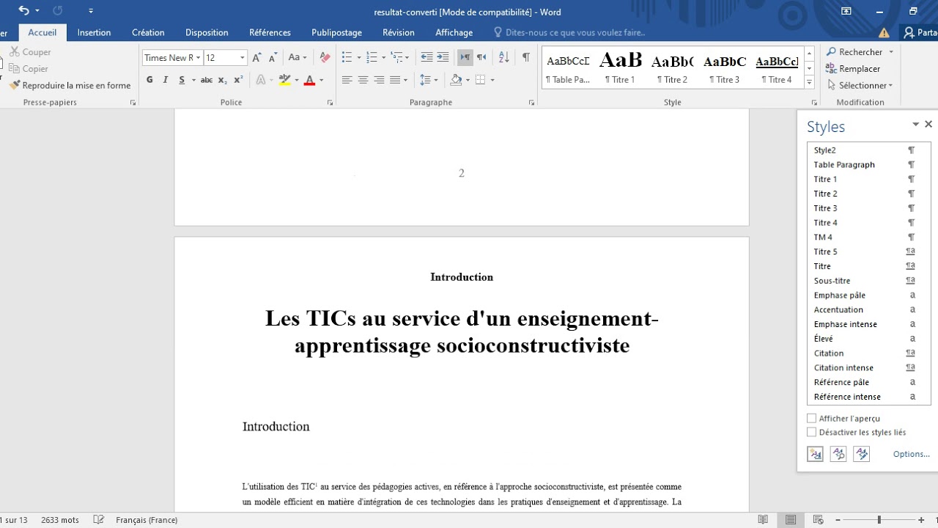Undo the last action
The width and height of the screenshot is (938, 528).
(x=23, y=11)
